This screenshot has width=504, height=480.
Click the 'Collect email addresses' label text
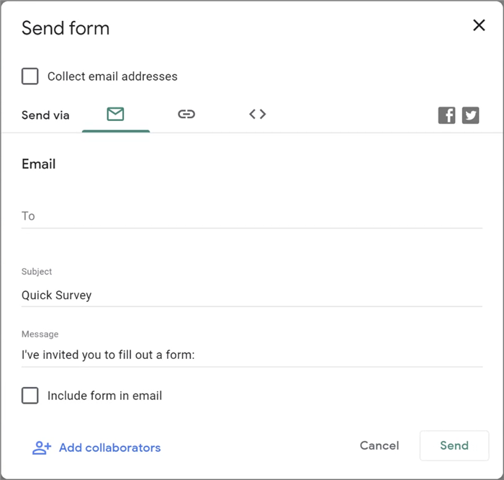(112, 76)
